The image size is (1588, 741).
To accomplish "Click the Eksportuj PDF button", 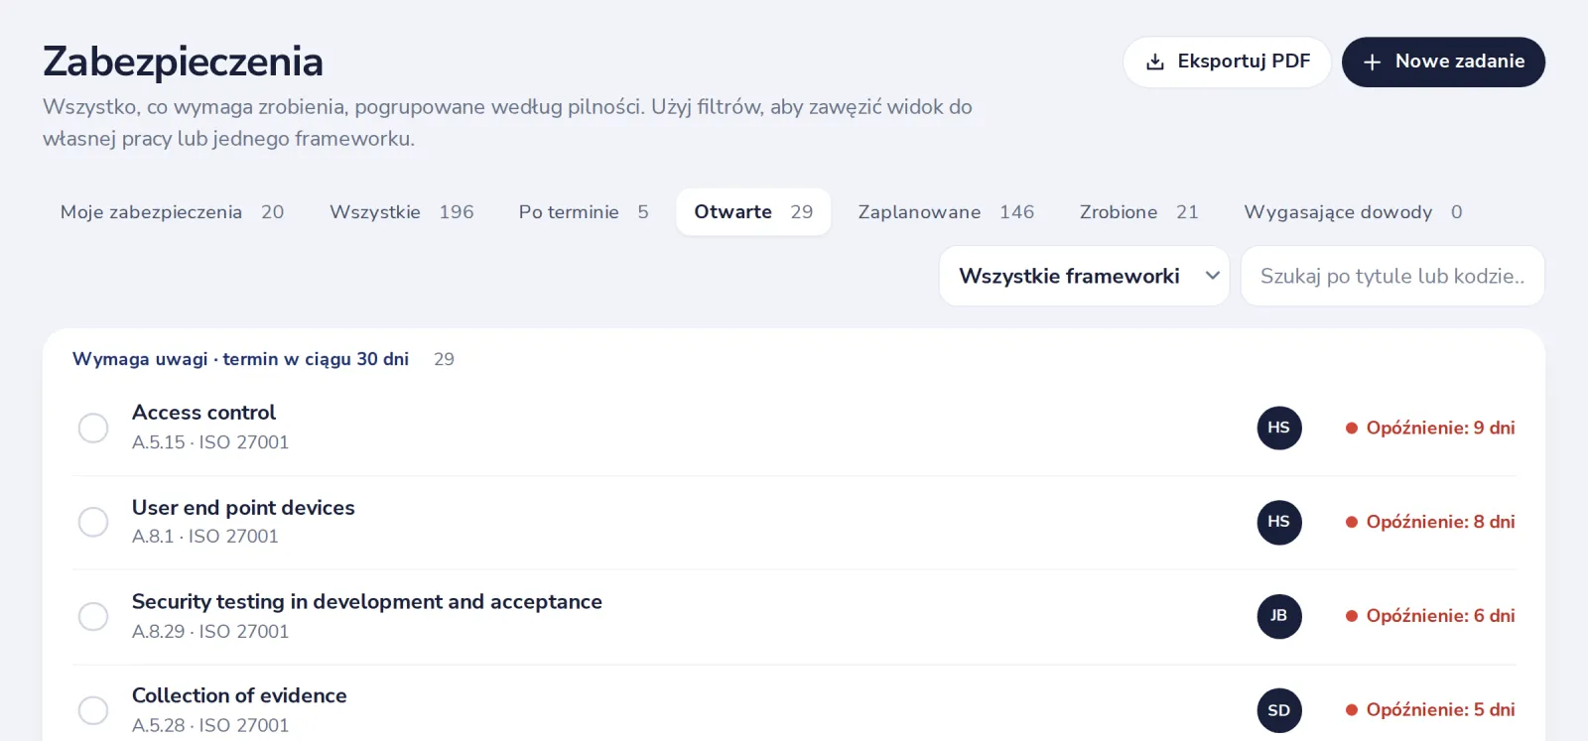I will 1227,62.
